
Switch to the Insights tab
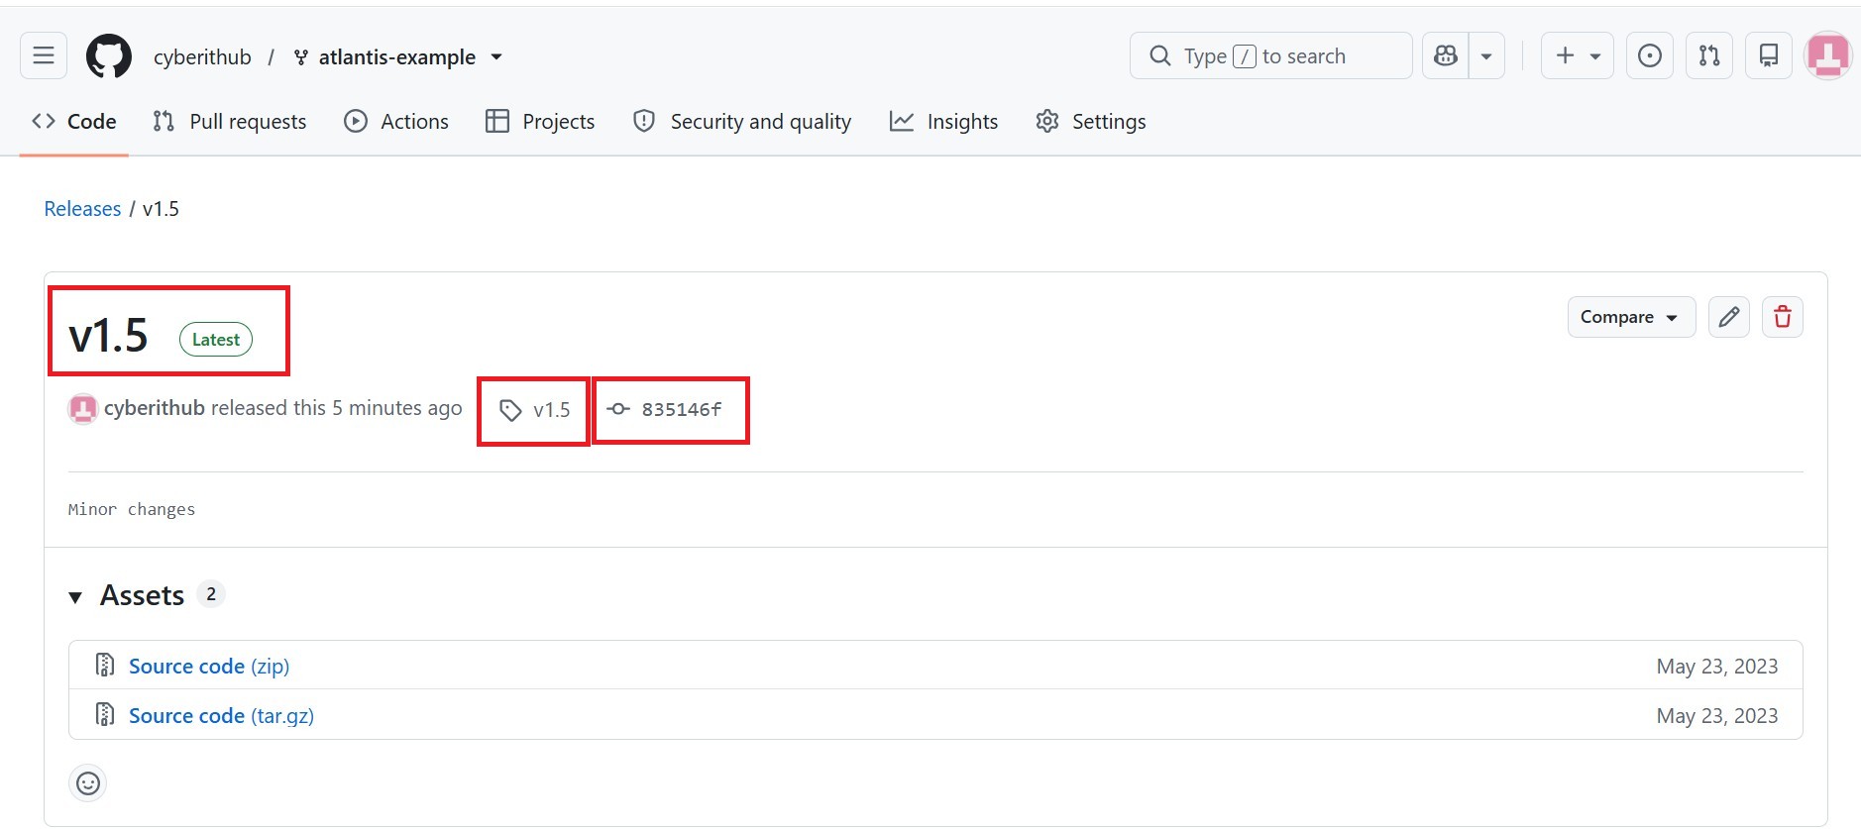point(944,121)
